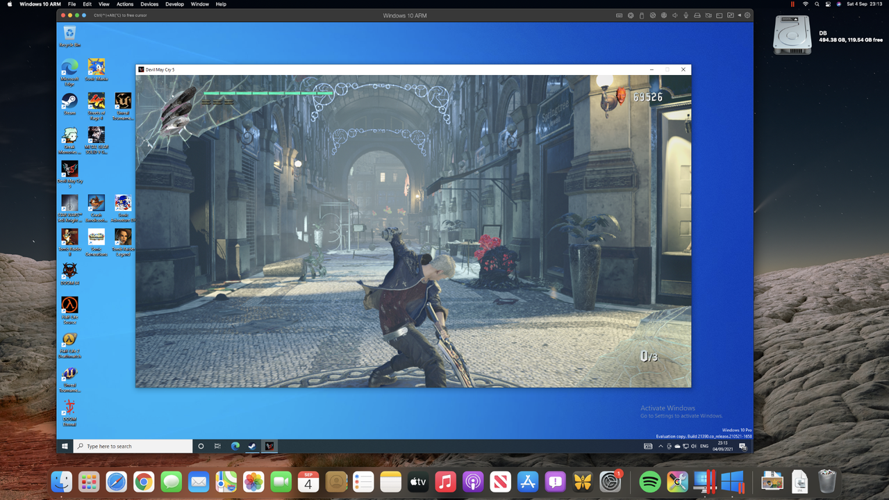The width and height of the screenshot is (889, 500).
Task: Select the Sonic Mania desktop shortcut
Action: coord(97,70)
